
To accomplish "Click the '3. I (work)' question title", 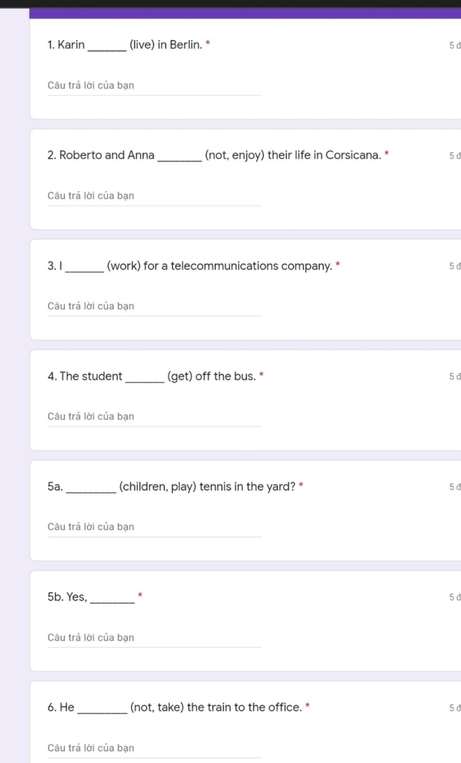I will pos(190,266).
